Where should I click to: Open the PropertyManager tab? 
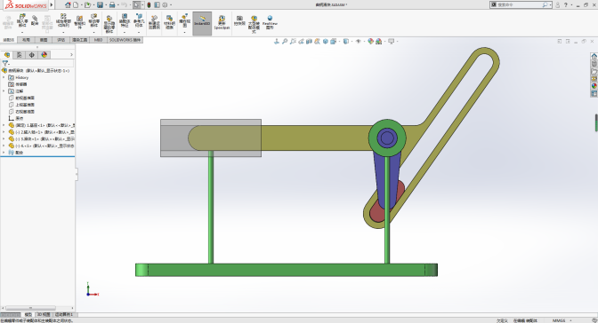tap(19, 55)
